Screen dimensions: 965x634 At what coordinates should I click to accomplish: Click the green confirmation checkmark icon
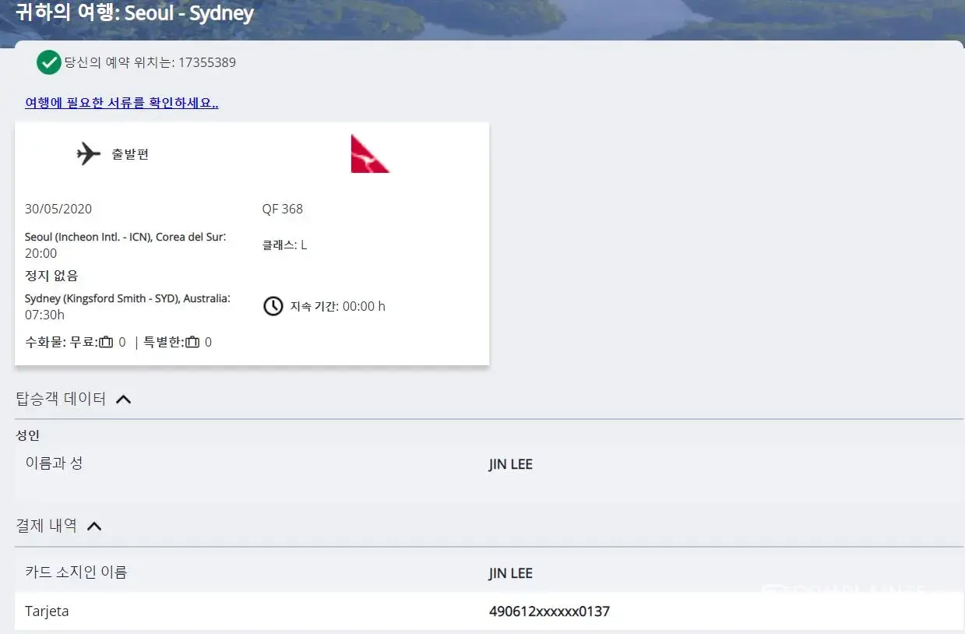(x=49, y=62)
